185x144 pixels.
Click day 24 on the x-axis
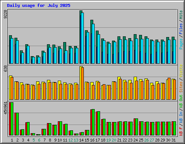pos(135,140)
